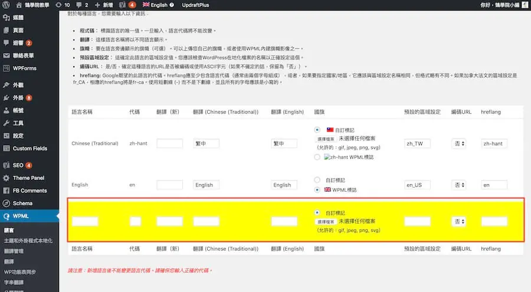
Task: Click choose file button for Chinese (Traditional)
Action: [x=326, y=139]
